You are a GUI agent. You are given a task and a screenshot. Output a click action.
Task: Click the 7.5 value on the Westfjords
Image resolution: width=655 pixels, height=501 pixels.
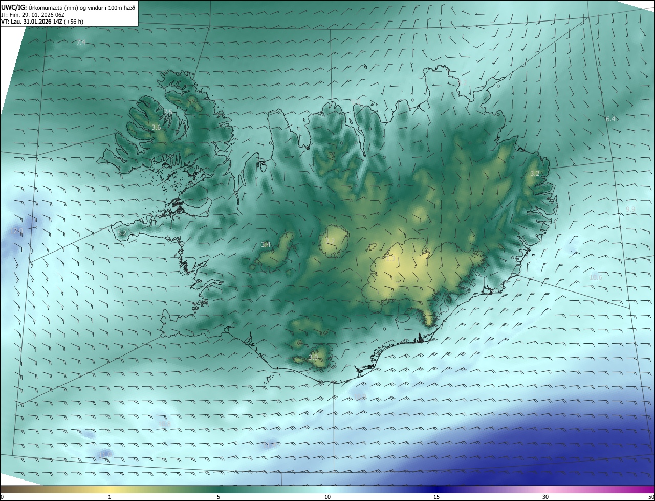coord(168,112)
